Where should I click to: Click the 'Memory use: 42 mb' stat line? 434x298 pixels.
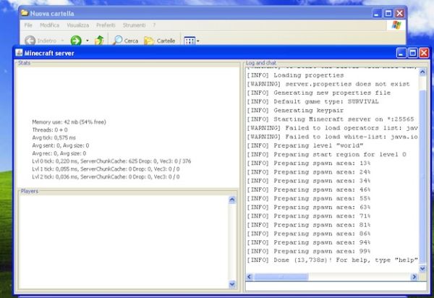pos(69,122)
